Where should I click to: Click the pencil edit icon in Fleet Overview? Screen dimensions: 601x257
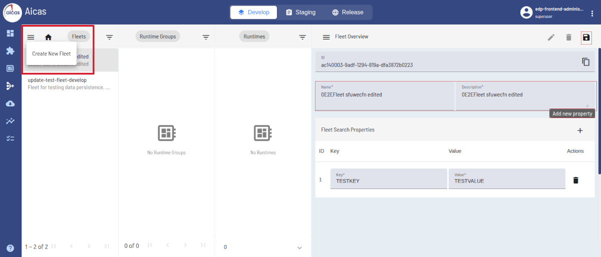tap(551, 37)
